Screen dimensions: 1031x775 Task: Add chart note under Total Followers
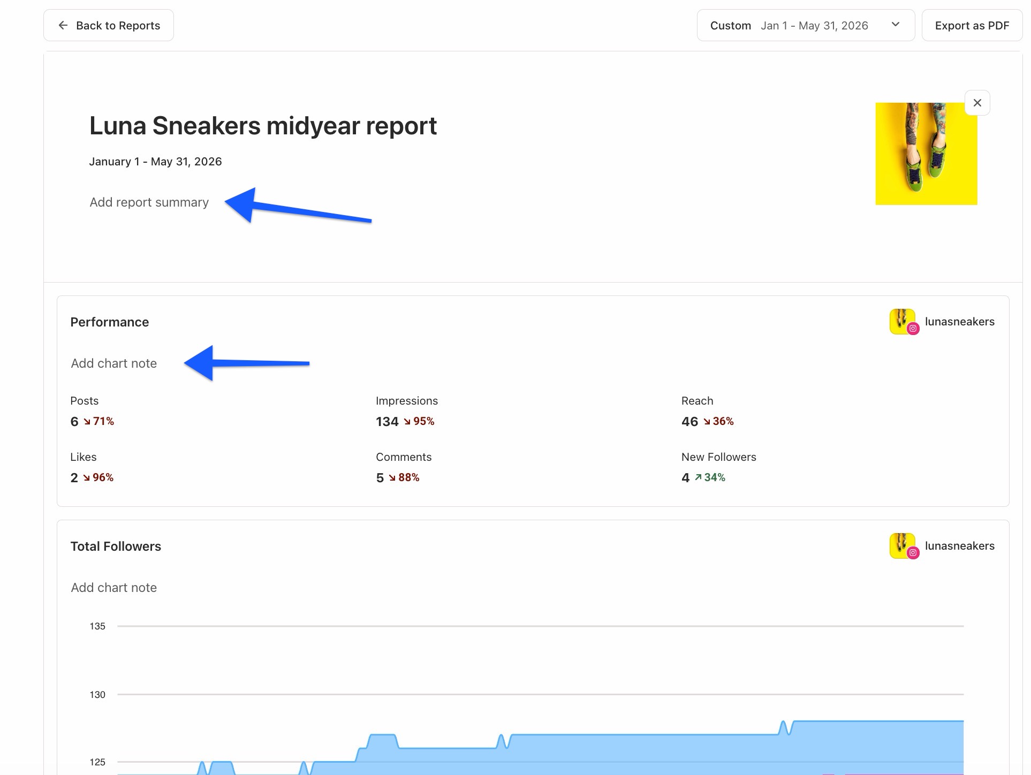[x=114, y=588]
